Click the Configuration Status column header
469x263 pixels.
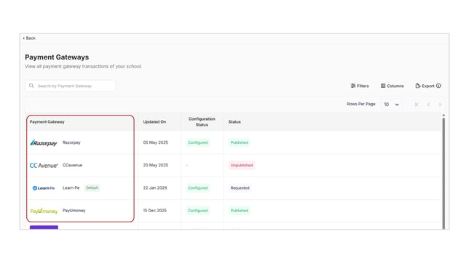202,122
